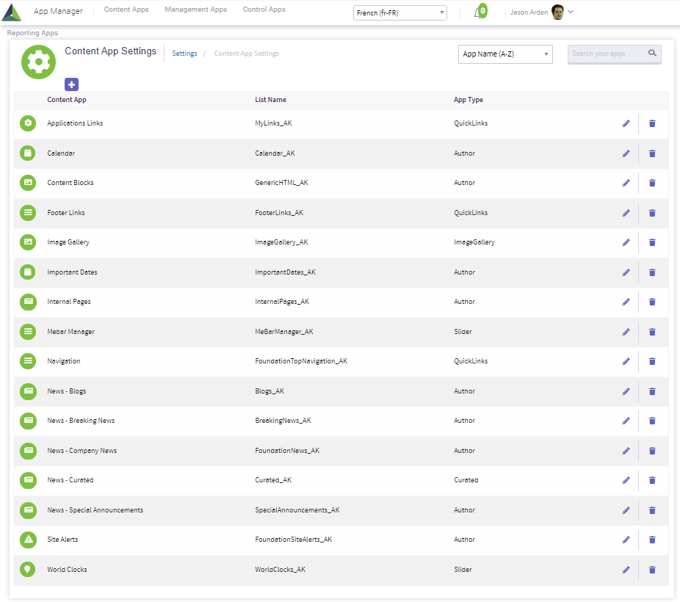680x602 pixels.
Task: Expand the App Name (A-Z) sort dropdown
Action: pos(505,54)
